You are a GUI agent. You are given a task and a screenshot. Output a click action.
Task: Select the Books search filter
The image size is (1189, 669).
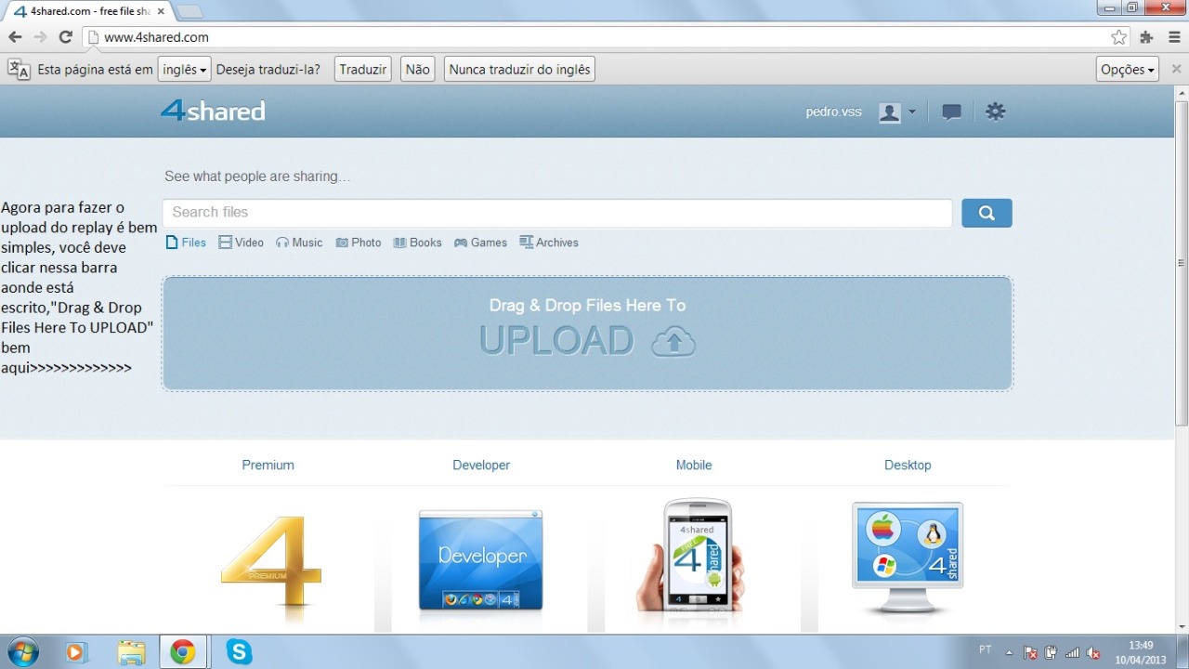coord(417,243)
